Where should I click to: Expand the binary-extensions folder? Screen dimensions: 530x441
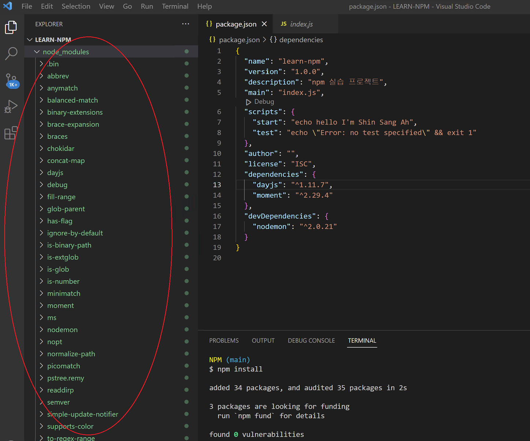[111, 112]
